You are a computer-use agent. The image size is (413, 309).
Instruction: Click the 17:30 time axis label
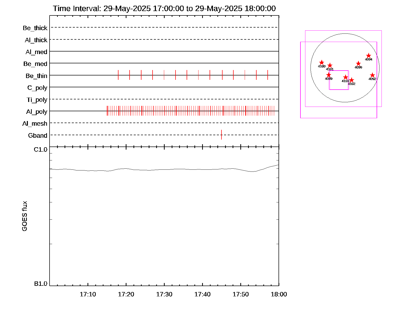point(164,294)
